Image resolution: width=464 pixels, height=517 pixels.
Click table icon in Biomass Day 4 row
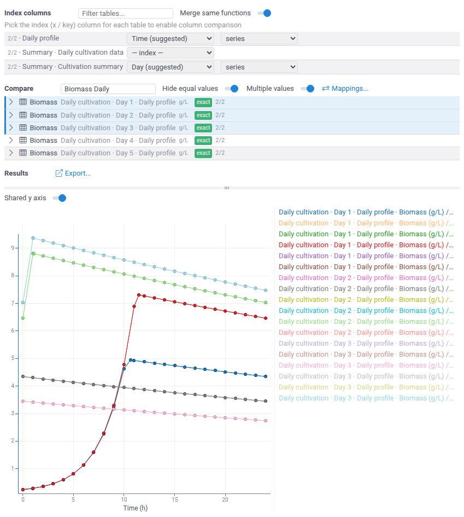click(23, 140)
